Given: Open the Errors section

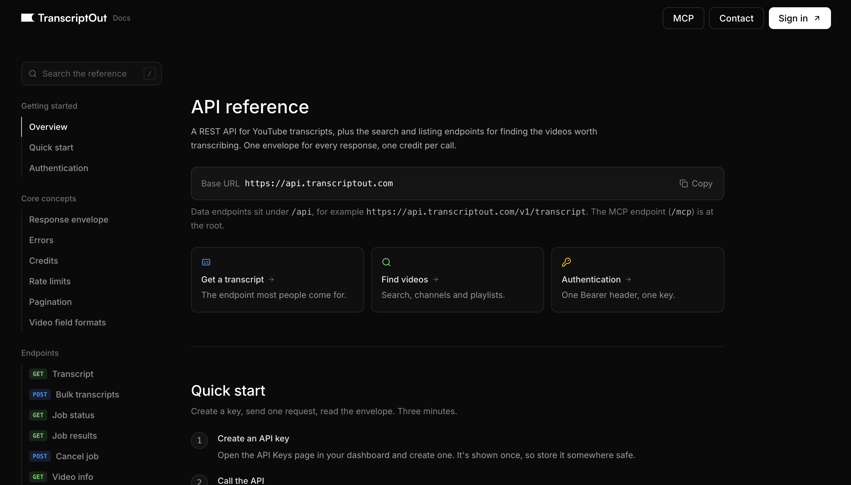Looking at the screenshot, I should [41, 240].
